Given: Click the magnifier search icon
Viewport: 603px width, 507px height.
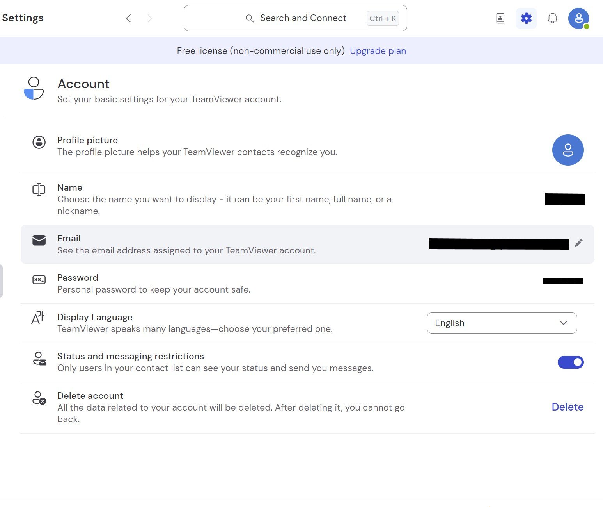Looking at the screenshot, I should 250,18.
